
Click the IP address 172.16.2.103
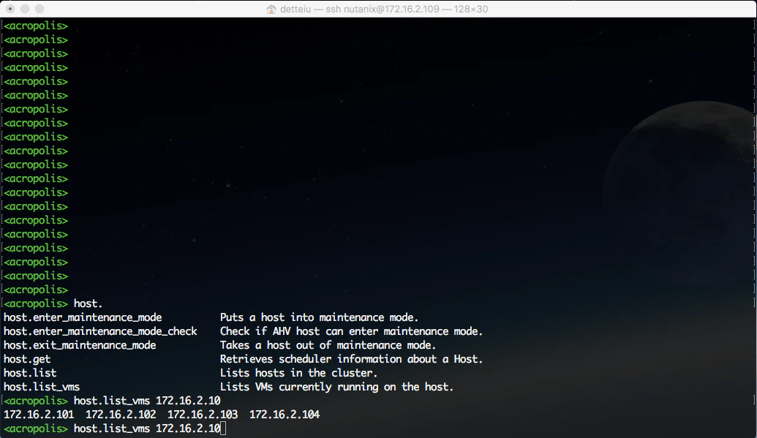(x=203, y=415)
